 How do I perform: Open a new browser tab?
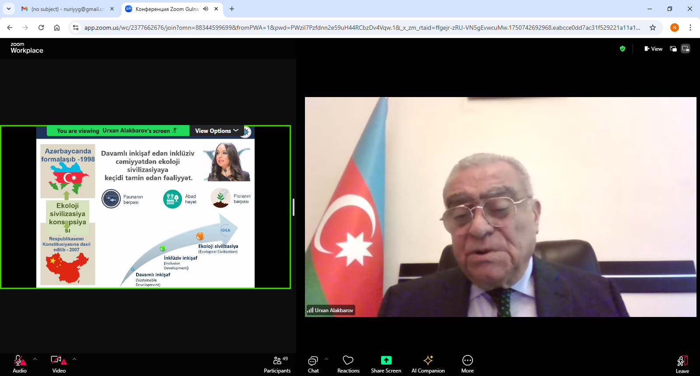[232, 9]
